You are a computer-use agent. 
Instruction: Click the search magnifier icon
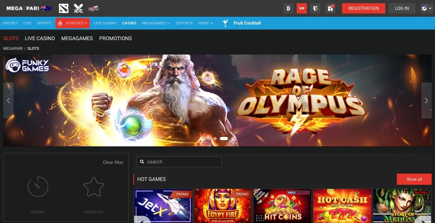click(x=142, y=161)
